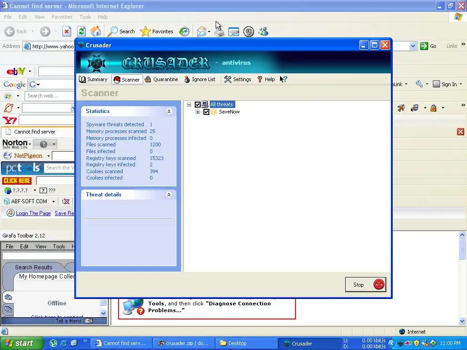This screenshot has height=350, width=467.
Task: Click the wrench settings icon in toolbar
Action: 420,84
